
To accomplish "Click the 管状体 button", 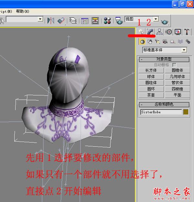I will (x=178, y=83).
